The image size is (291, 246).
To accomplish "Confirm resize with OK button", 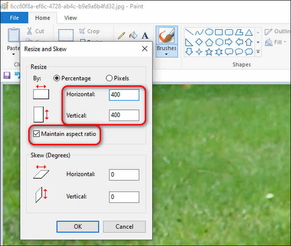I will [78, 226].
